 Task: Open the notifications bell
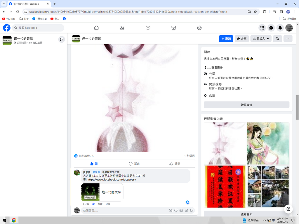(280, 28)
